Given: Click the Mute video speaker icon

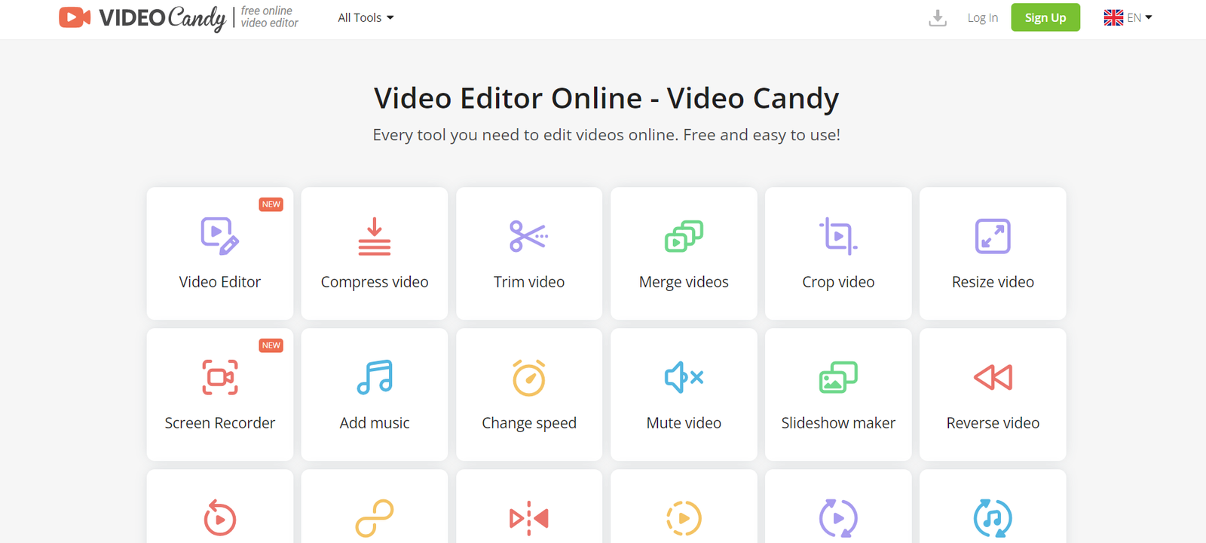Looking at the screenshot, I should tap(684, 377).
